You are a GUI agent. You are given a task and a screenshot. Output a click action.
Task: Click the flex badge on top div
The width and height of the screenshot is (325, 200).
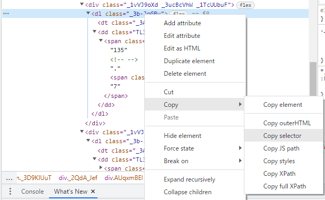[x=245, y=5]
